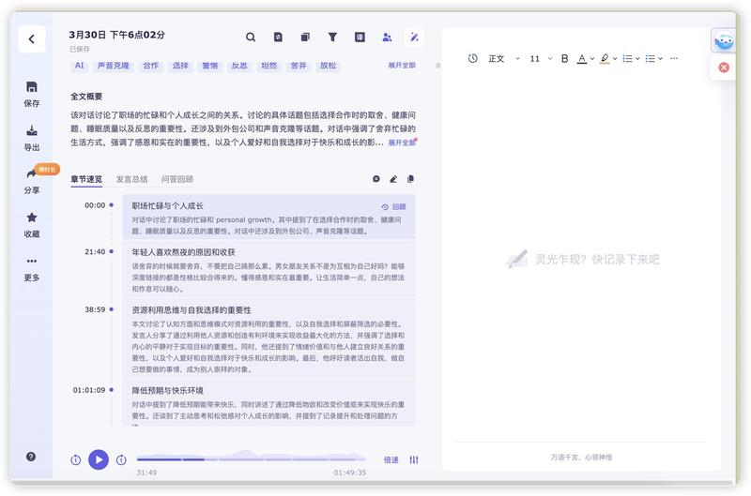This screenshot has height=496, width=751.
Task: Click the forward seconds icon beside play
Action: click(x=121, y=460)
